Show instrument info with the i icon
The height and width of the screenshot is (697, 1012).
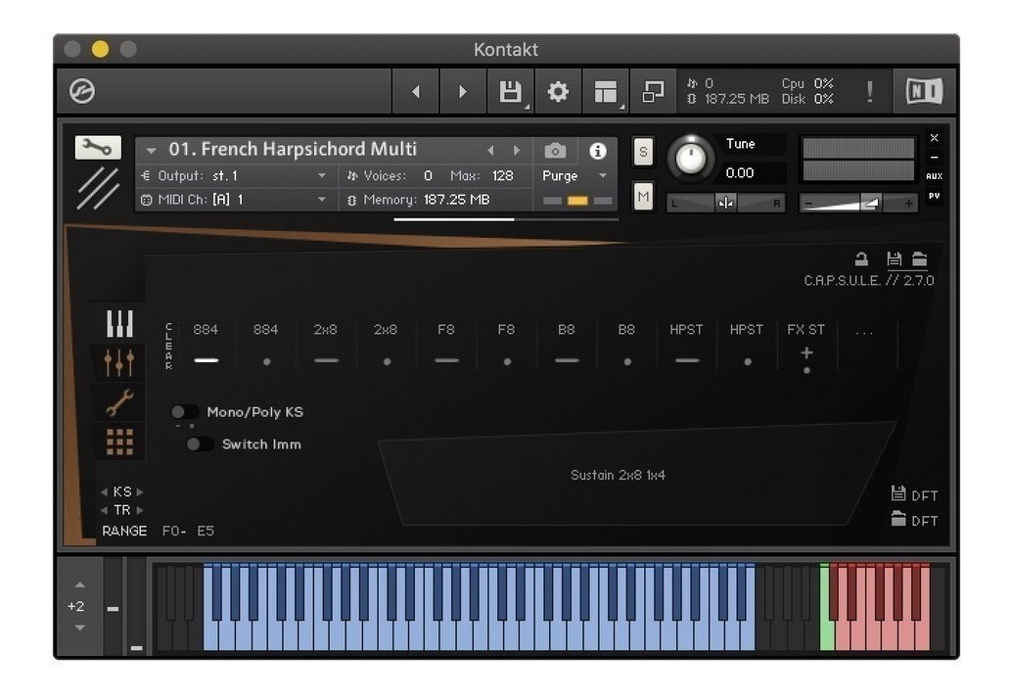598,151
